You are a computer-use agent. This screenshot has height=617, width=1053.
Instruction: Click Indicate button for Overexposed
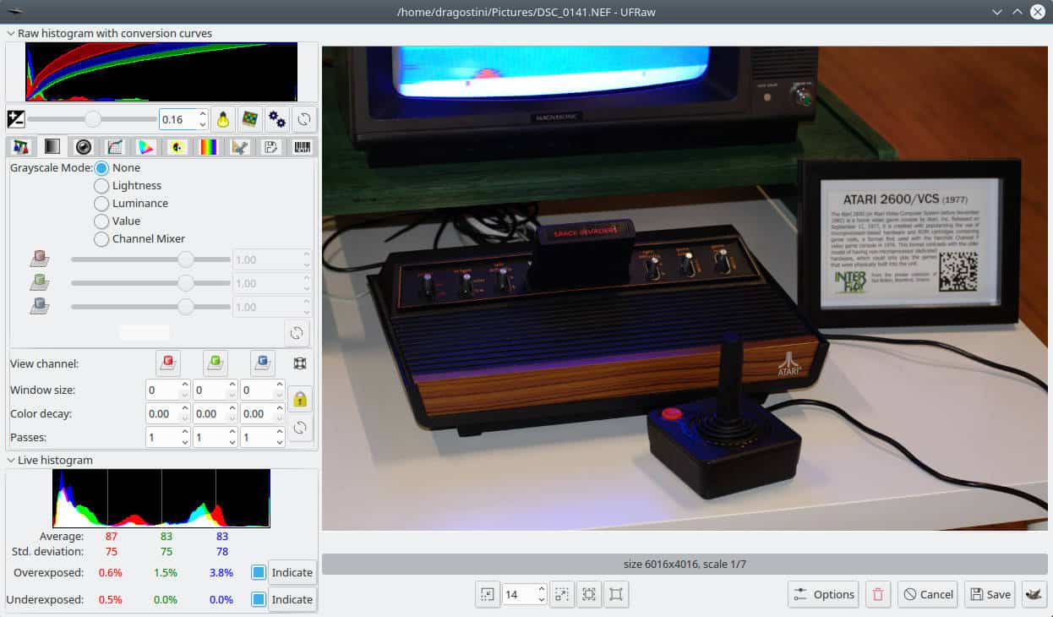(x=292, y=573)
